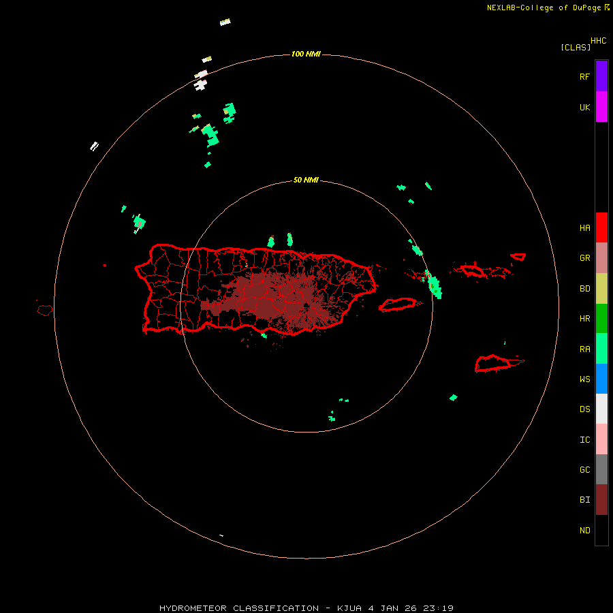The width and height of the screenshot is (613, 613).
Task: Click the BI legend label
Action: pyautogui.click(x=584, y=500)
